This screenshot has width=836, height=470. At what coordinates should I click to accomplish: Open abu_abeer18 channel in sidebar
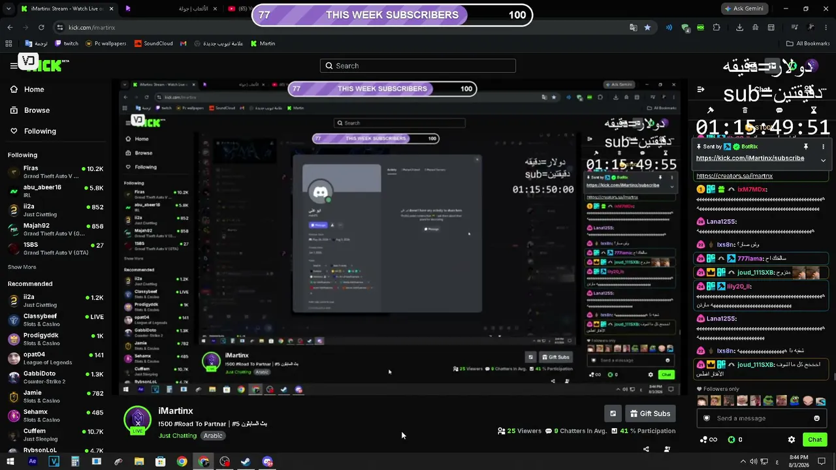point(55,191)
